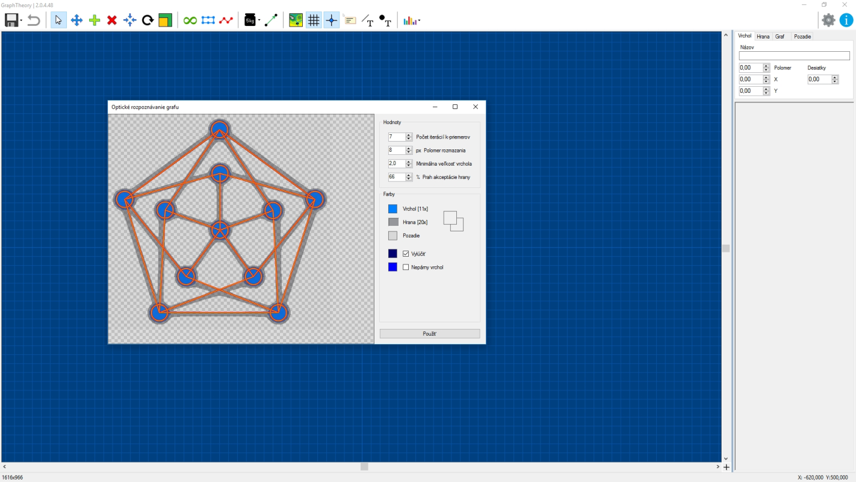This screenshot has width=856, height=482.
Task: Click the edge text label icon
Action: [367, 20]
